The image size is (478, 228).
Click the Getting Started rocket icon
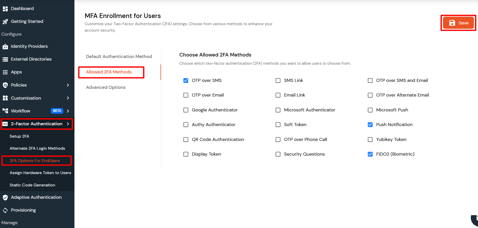pos(5,22)
